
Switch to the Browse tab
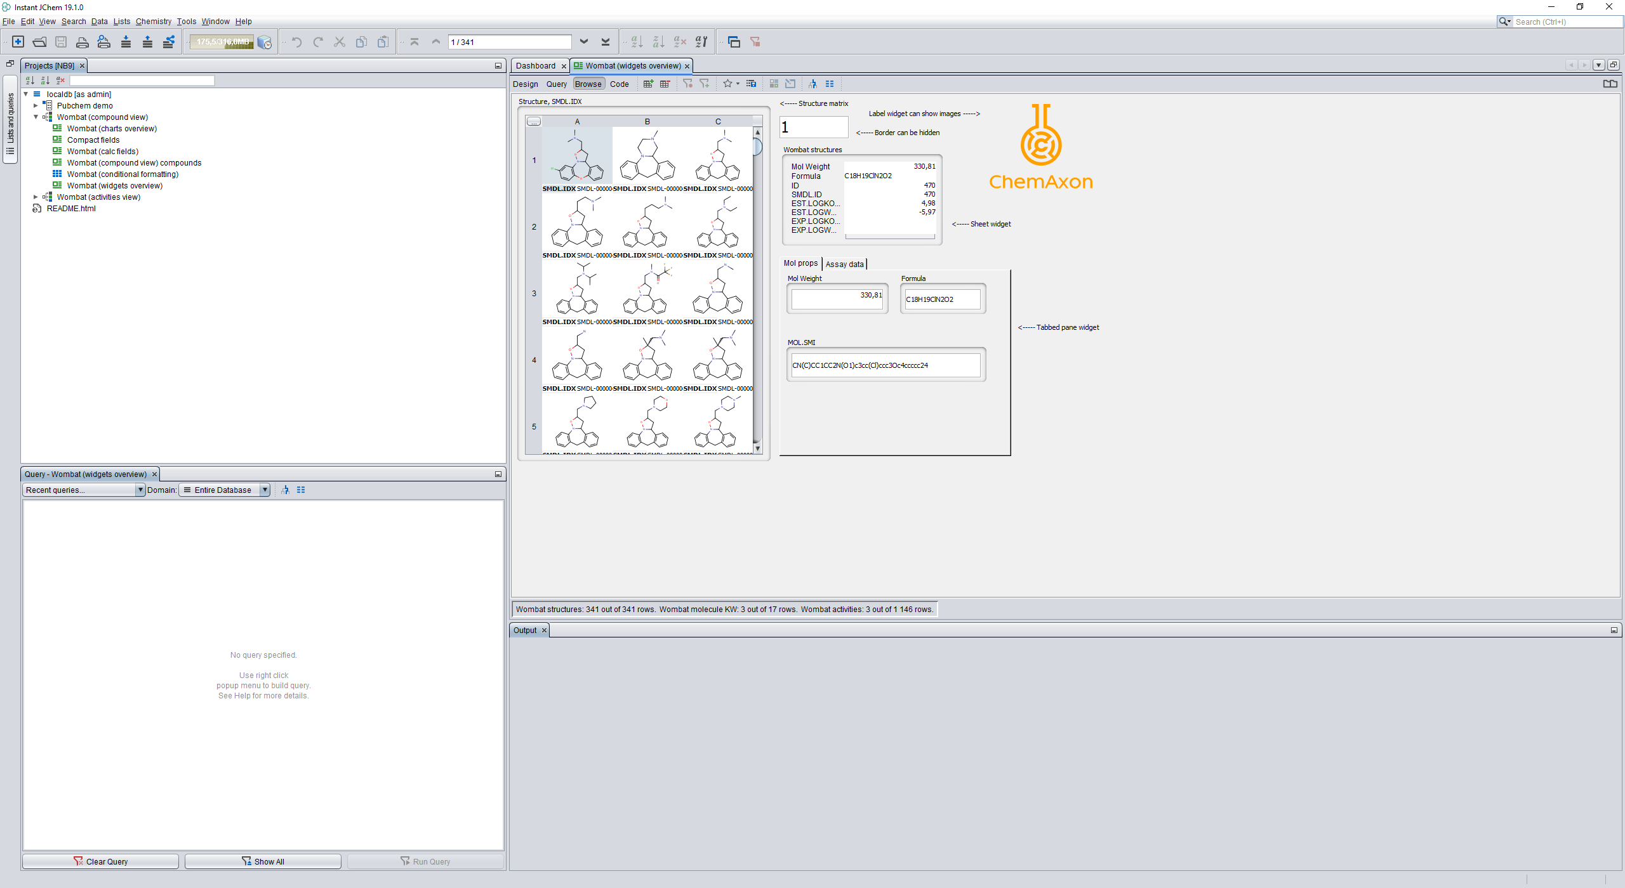588,83
